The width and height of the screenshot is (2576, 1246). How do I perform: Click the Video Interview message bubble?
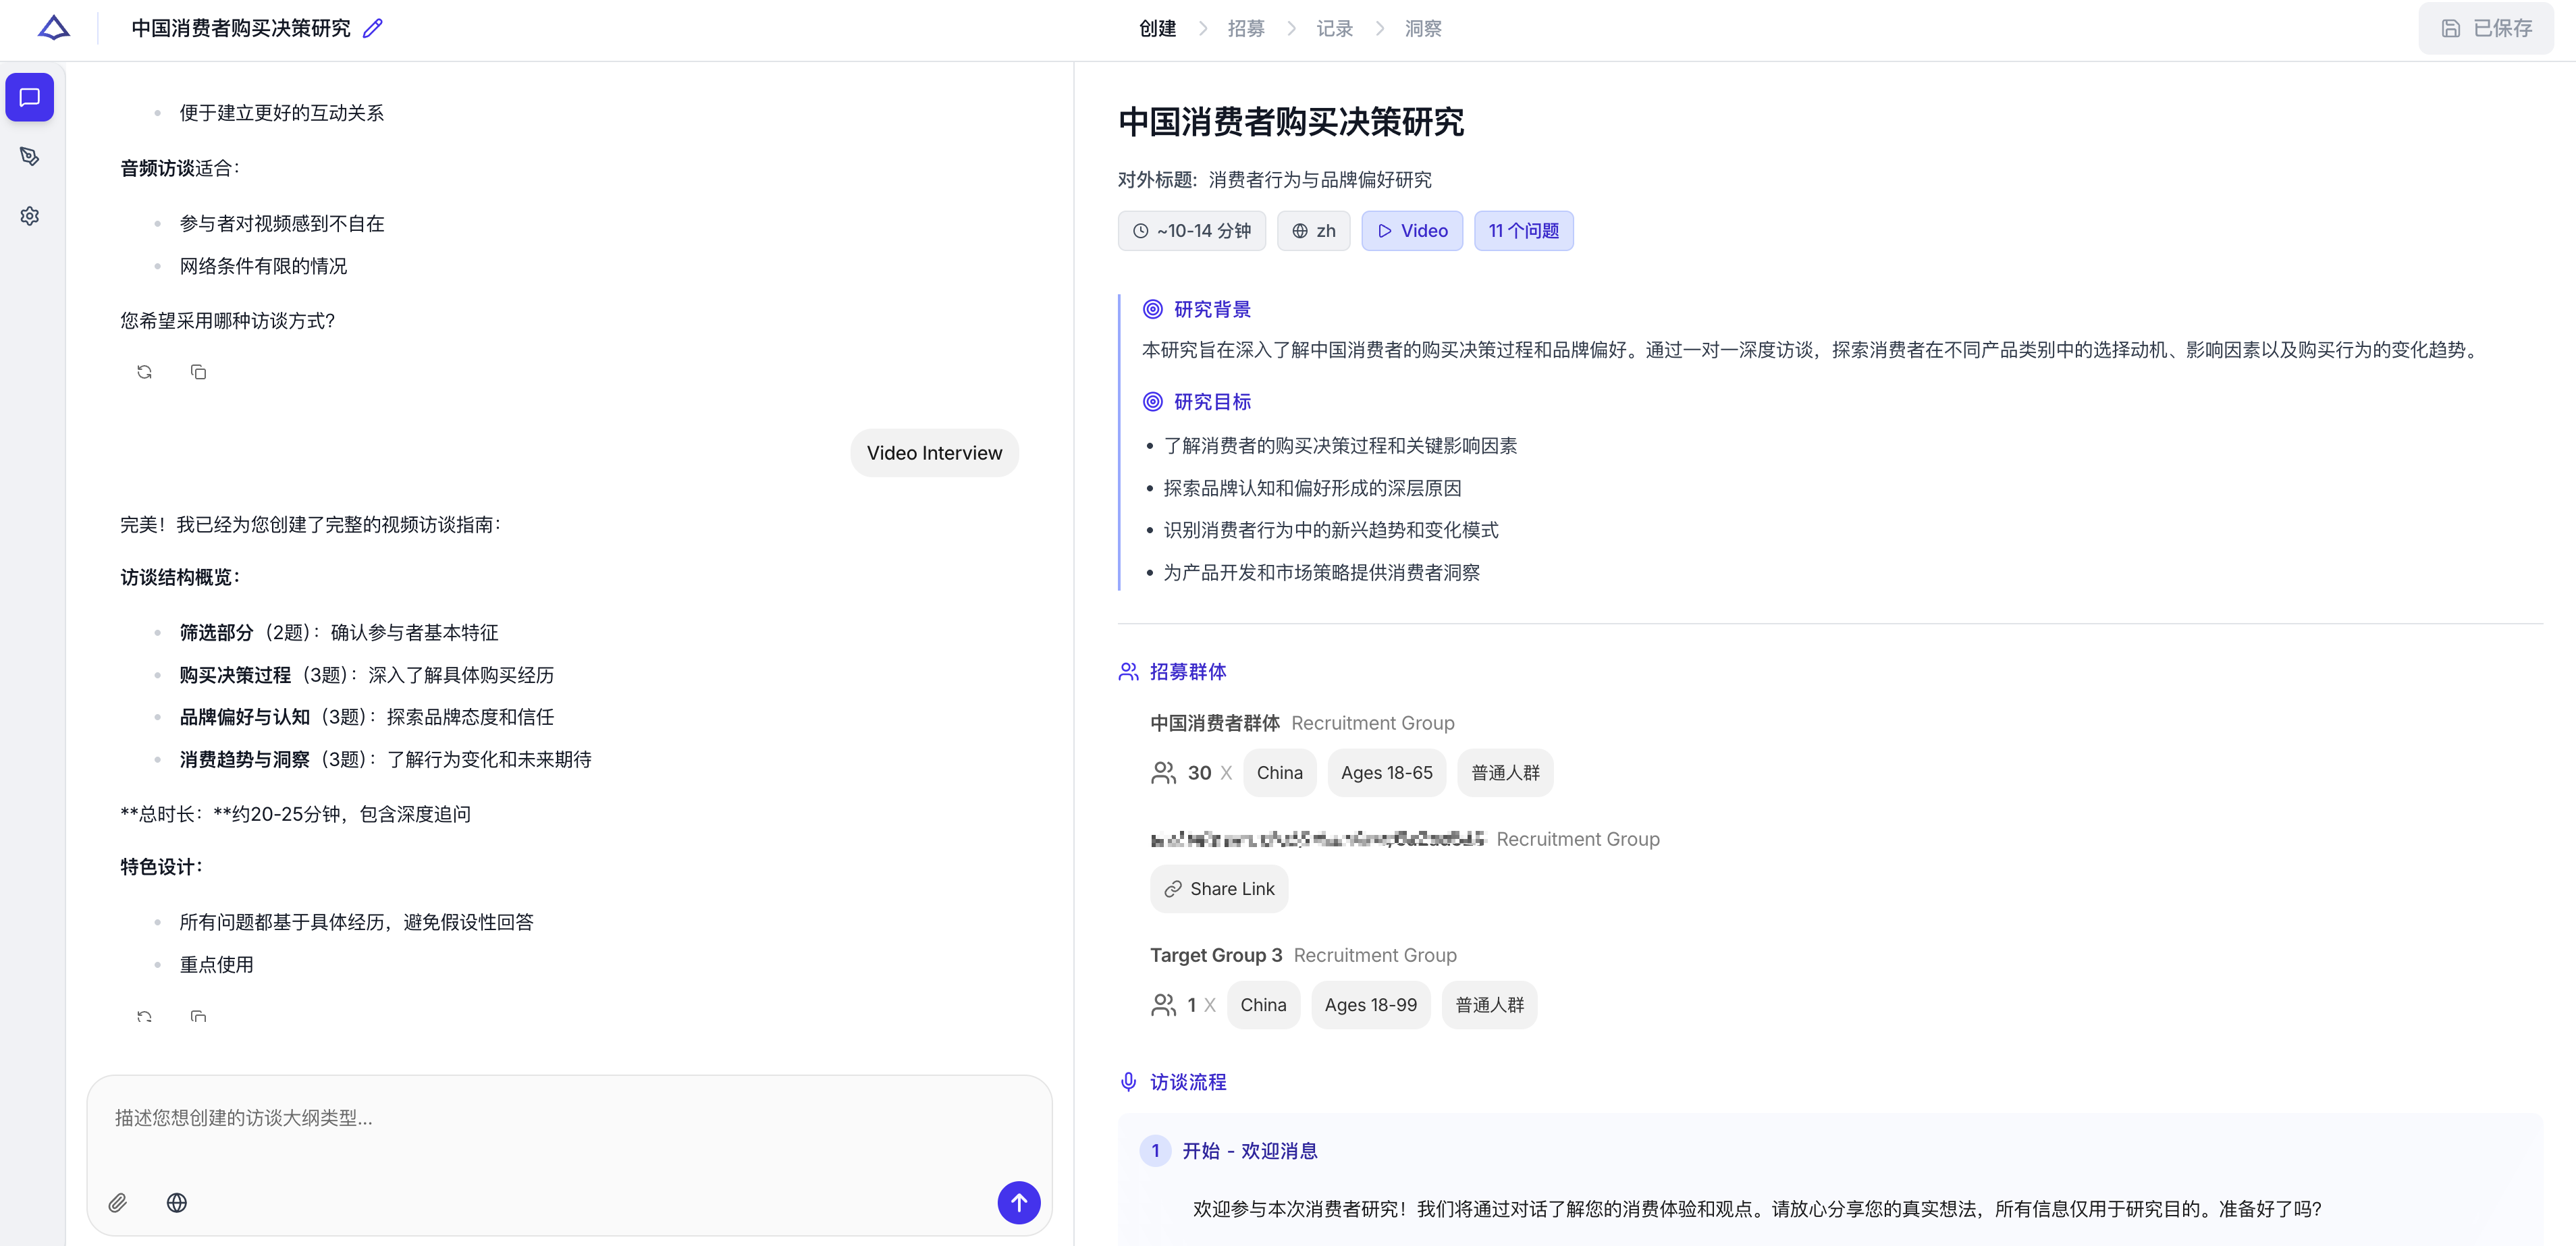[934, 453]
